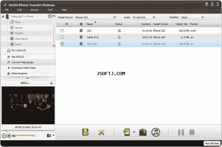Screen dimensions: 222x147
Task: Open the Actions menu
Action: click(x=34, y=10)
